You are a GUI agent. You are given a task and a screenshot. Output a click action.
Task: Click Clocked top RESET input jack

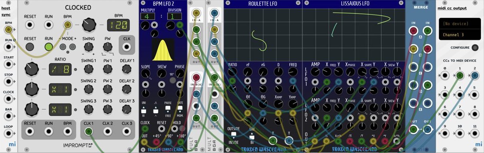[x=30, y=25]
